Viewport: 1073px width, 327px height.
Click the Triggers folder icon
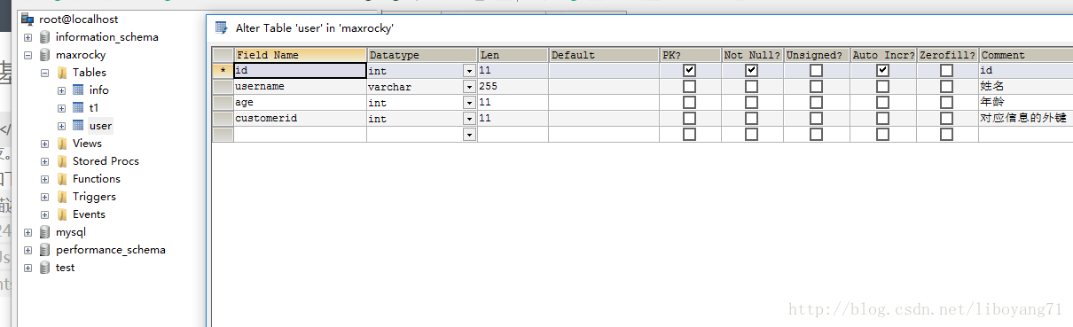click(x=62, y=196)
